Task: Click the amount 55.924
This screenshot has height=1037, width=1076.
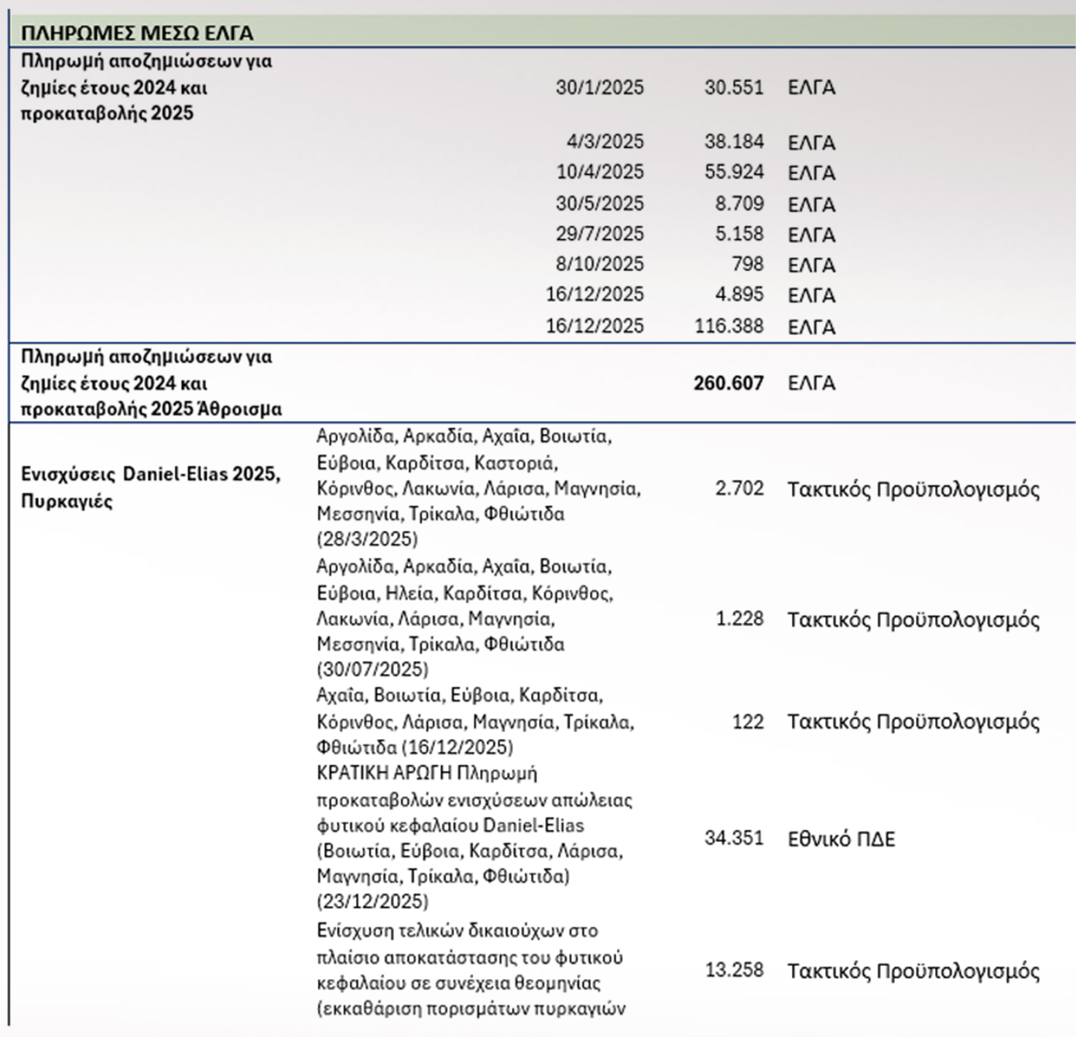Action: [733, 172]
